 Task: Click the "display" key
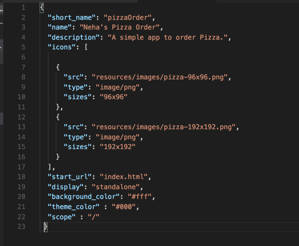click(66, 187)
